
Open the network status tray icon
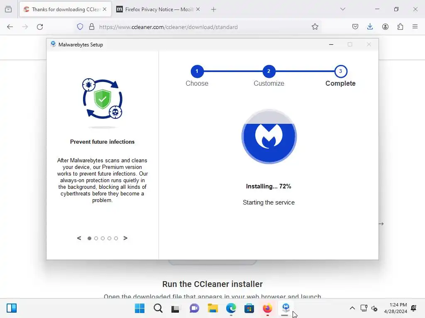[x=364, y=308]
